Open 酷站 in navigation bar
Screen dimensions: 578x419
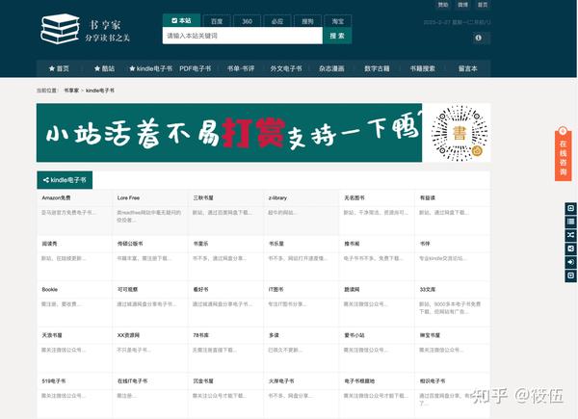(104, 68)
